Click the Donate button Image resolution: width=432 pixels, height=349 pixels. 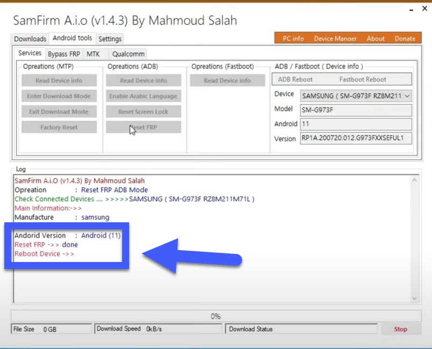(x=405, y=39)
